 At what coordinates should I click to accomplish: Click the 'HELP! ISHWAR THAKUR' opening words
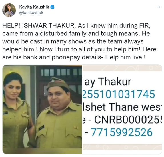[x=39, y=25]
